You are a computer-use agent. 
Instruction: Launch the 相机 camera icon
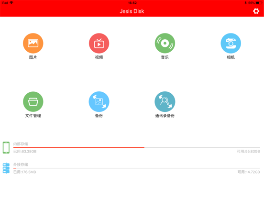pos(231,43)
